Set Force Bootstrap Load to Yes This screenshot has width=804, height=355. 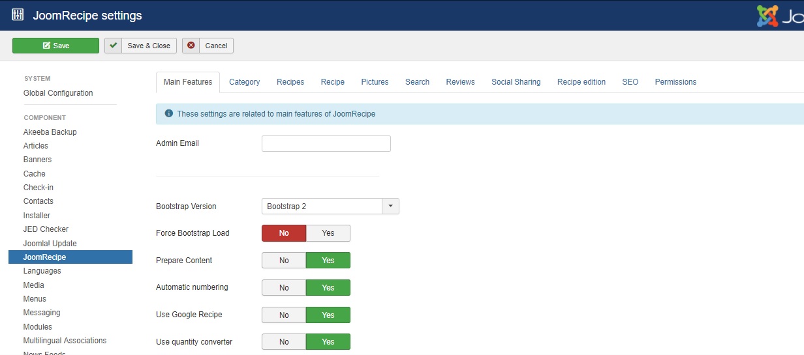(x=328, y=233)
